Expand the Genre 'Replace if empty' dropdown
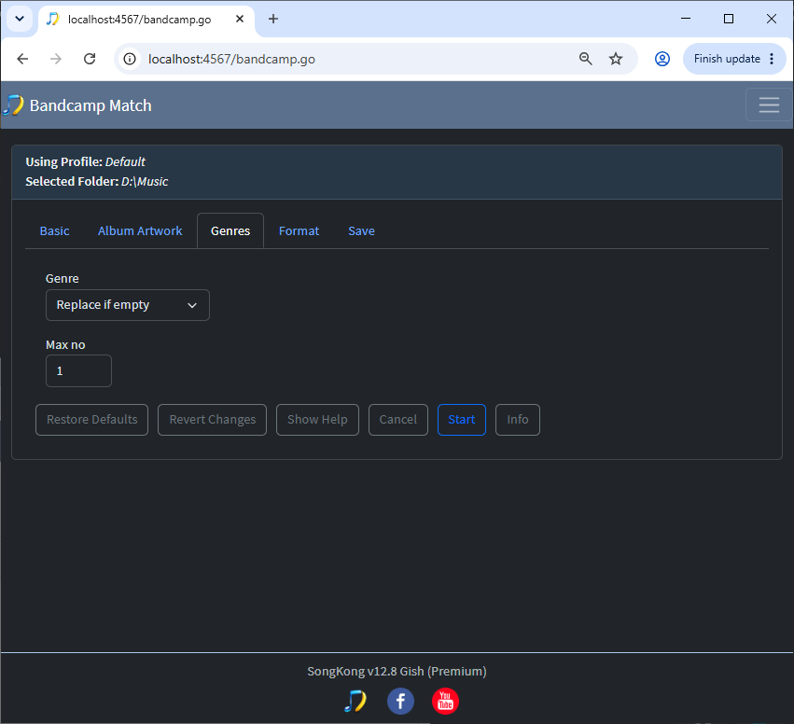This screenshot has width=794, height=724. (128, 305)
